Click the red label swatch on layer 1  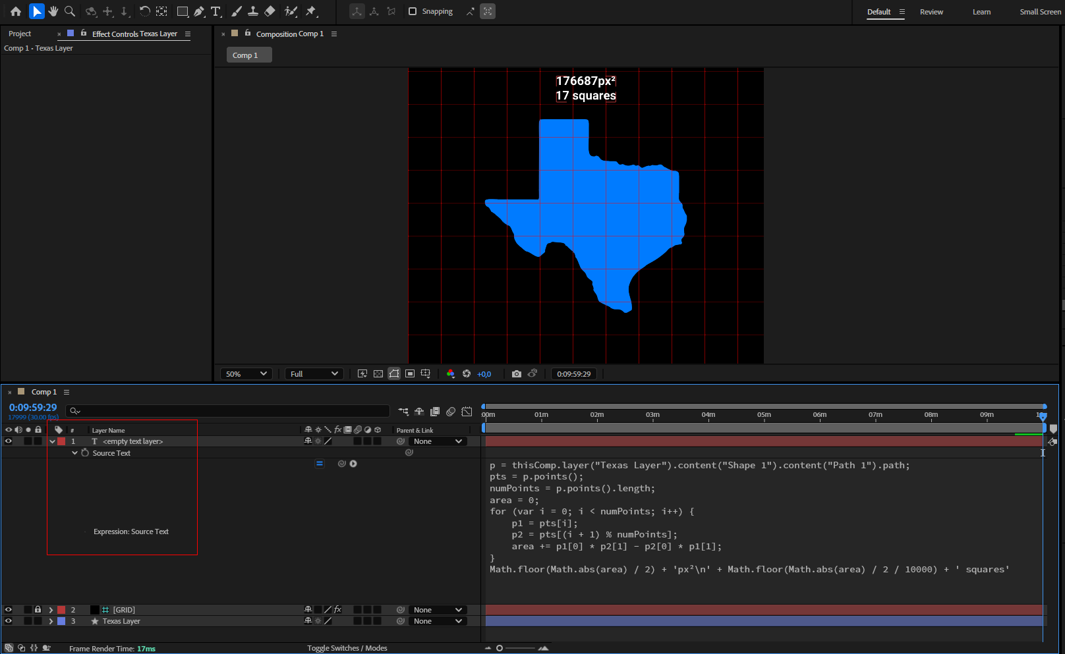coord(62,441)
